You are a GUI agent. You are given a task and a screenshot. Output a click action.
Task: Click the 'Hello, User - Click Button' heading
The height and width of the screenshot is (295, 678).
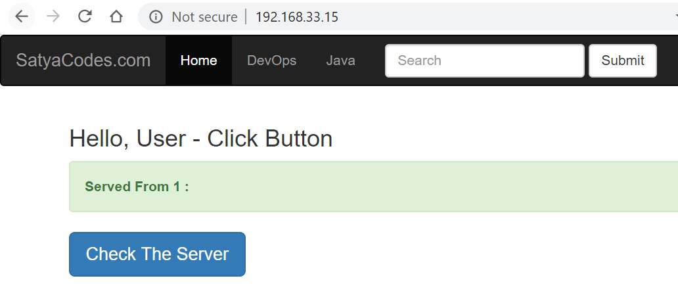click(x=200, y=139)
